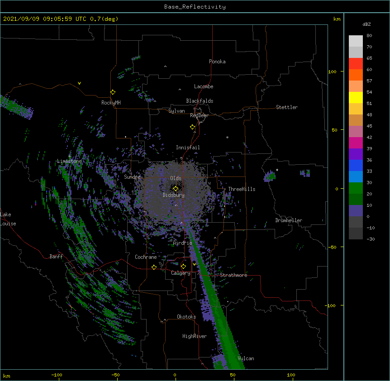
Task: Click the RockyMH label on map
Action: 111,103
